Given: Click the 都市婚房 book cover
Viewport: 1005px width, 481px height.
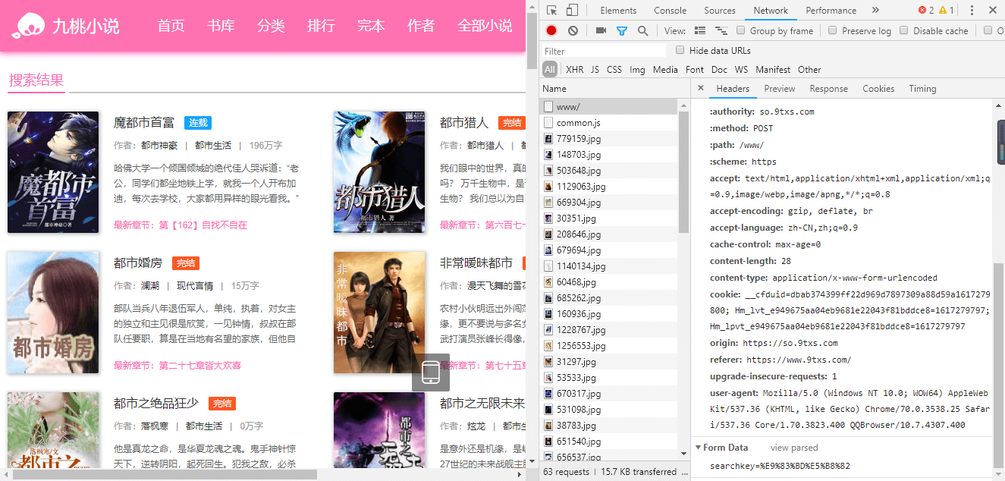Looking at the screenshot, I should pyautogui.click(x=53, y=313).
